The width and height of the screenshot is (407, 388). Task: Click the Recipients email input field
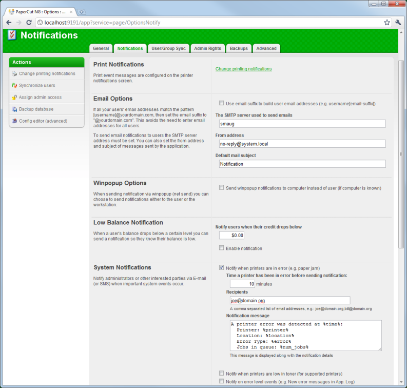(x=290, y=300)
